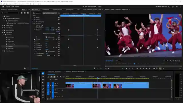Click inside the Effects search field
The height and width of the screenshot is (103, 183).
click(x=11, y=13)
